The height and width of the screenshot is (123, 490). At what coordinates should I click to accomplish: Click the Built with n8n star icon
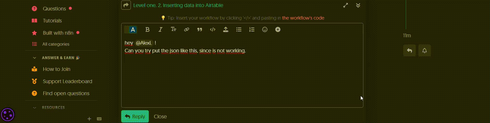[34, 33]
